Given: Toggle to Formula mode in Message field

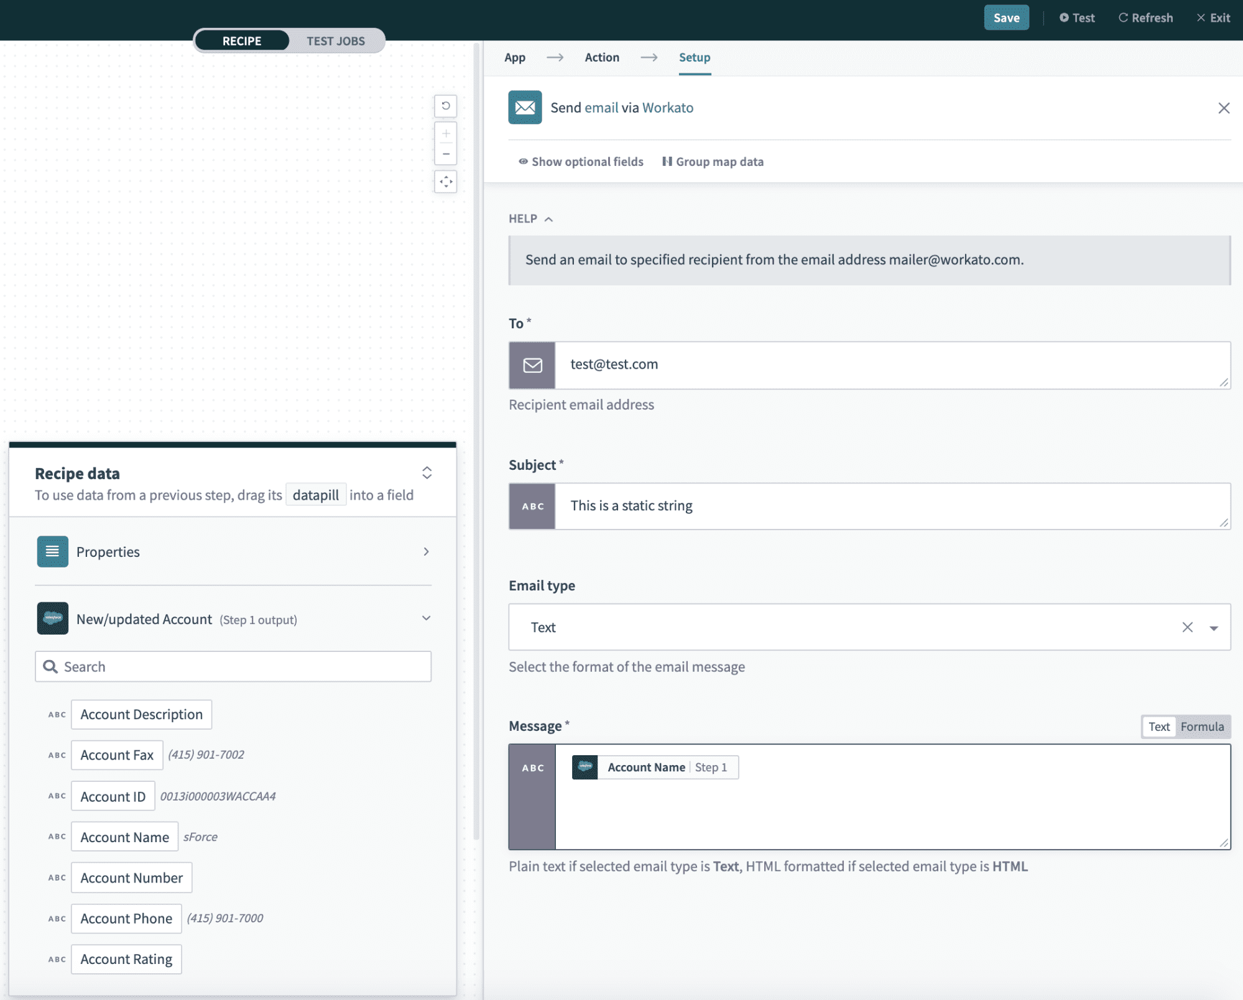Looking at the screenshot, I should click(x=1202, y=727).
